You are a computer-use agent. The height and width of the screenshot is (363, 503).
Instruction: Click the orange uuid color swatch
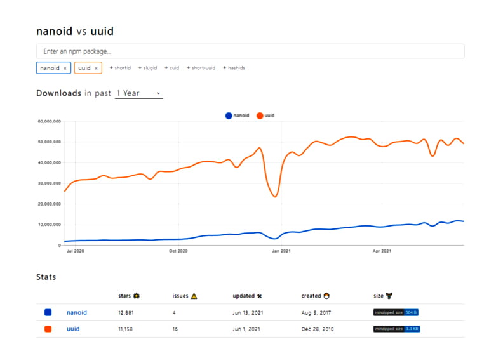(48, 329)
